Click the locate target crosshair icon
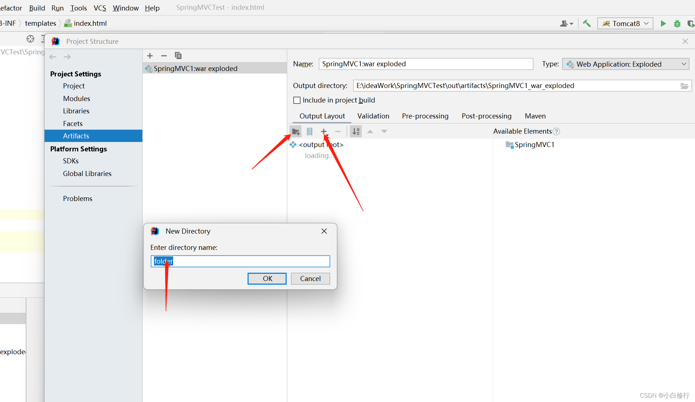The image size is (695, 402). (x=30, y=39)
